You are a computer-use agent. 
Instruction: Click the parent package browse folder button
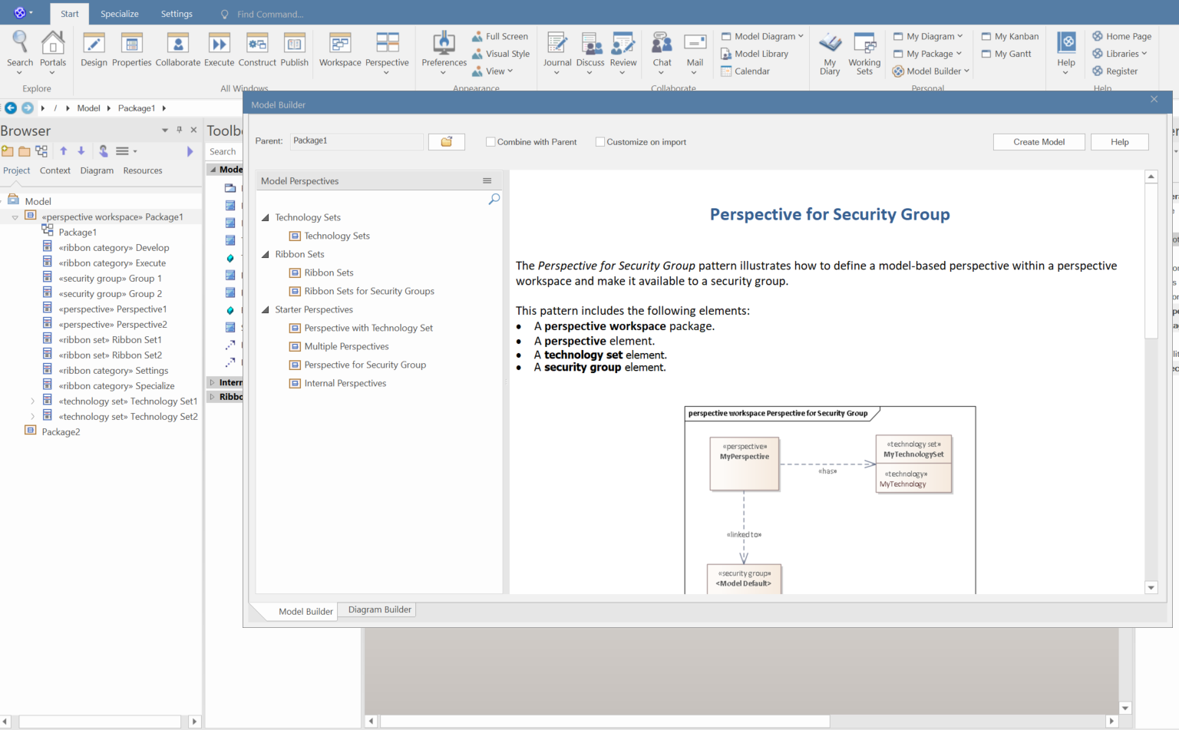447,141
